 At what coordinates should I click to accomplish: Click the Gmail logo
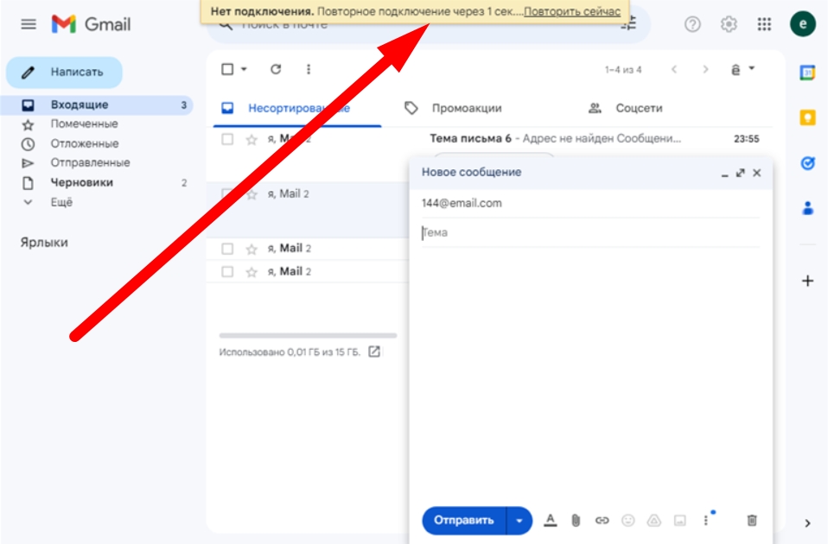pyautogui.click(x=91, y=24)
